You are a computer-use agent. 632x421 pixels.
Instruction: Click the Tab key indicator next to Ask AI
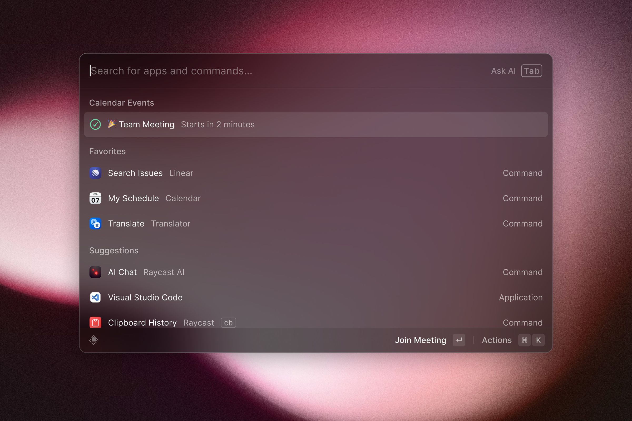[531, 71]
